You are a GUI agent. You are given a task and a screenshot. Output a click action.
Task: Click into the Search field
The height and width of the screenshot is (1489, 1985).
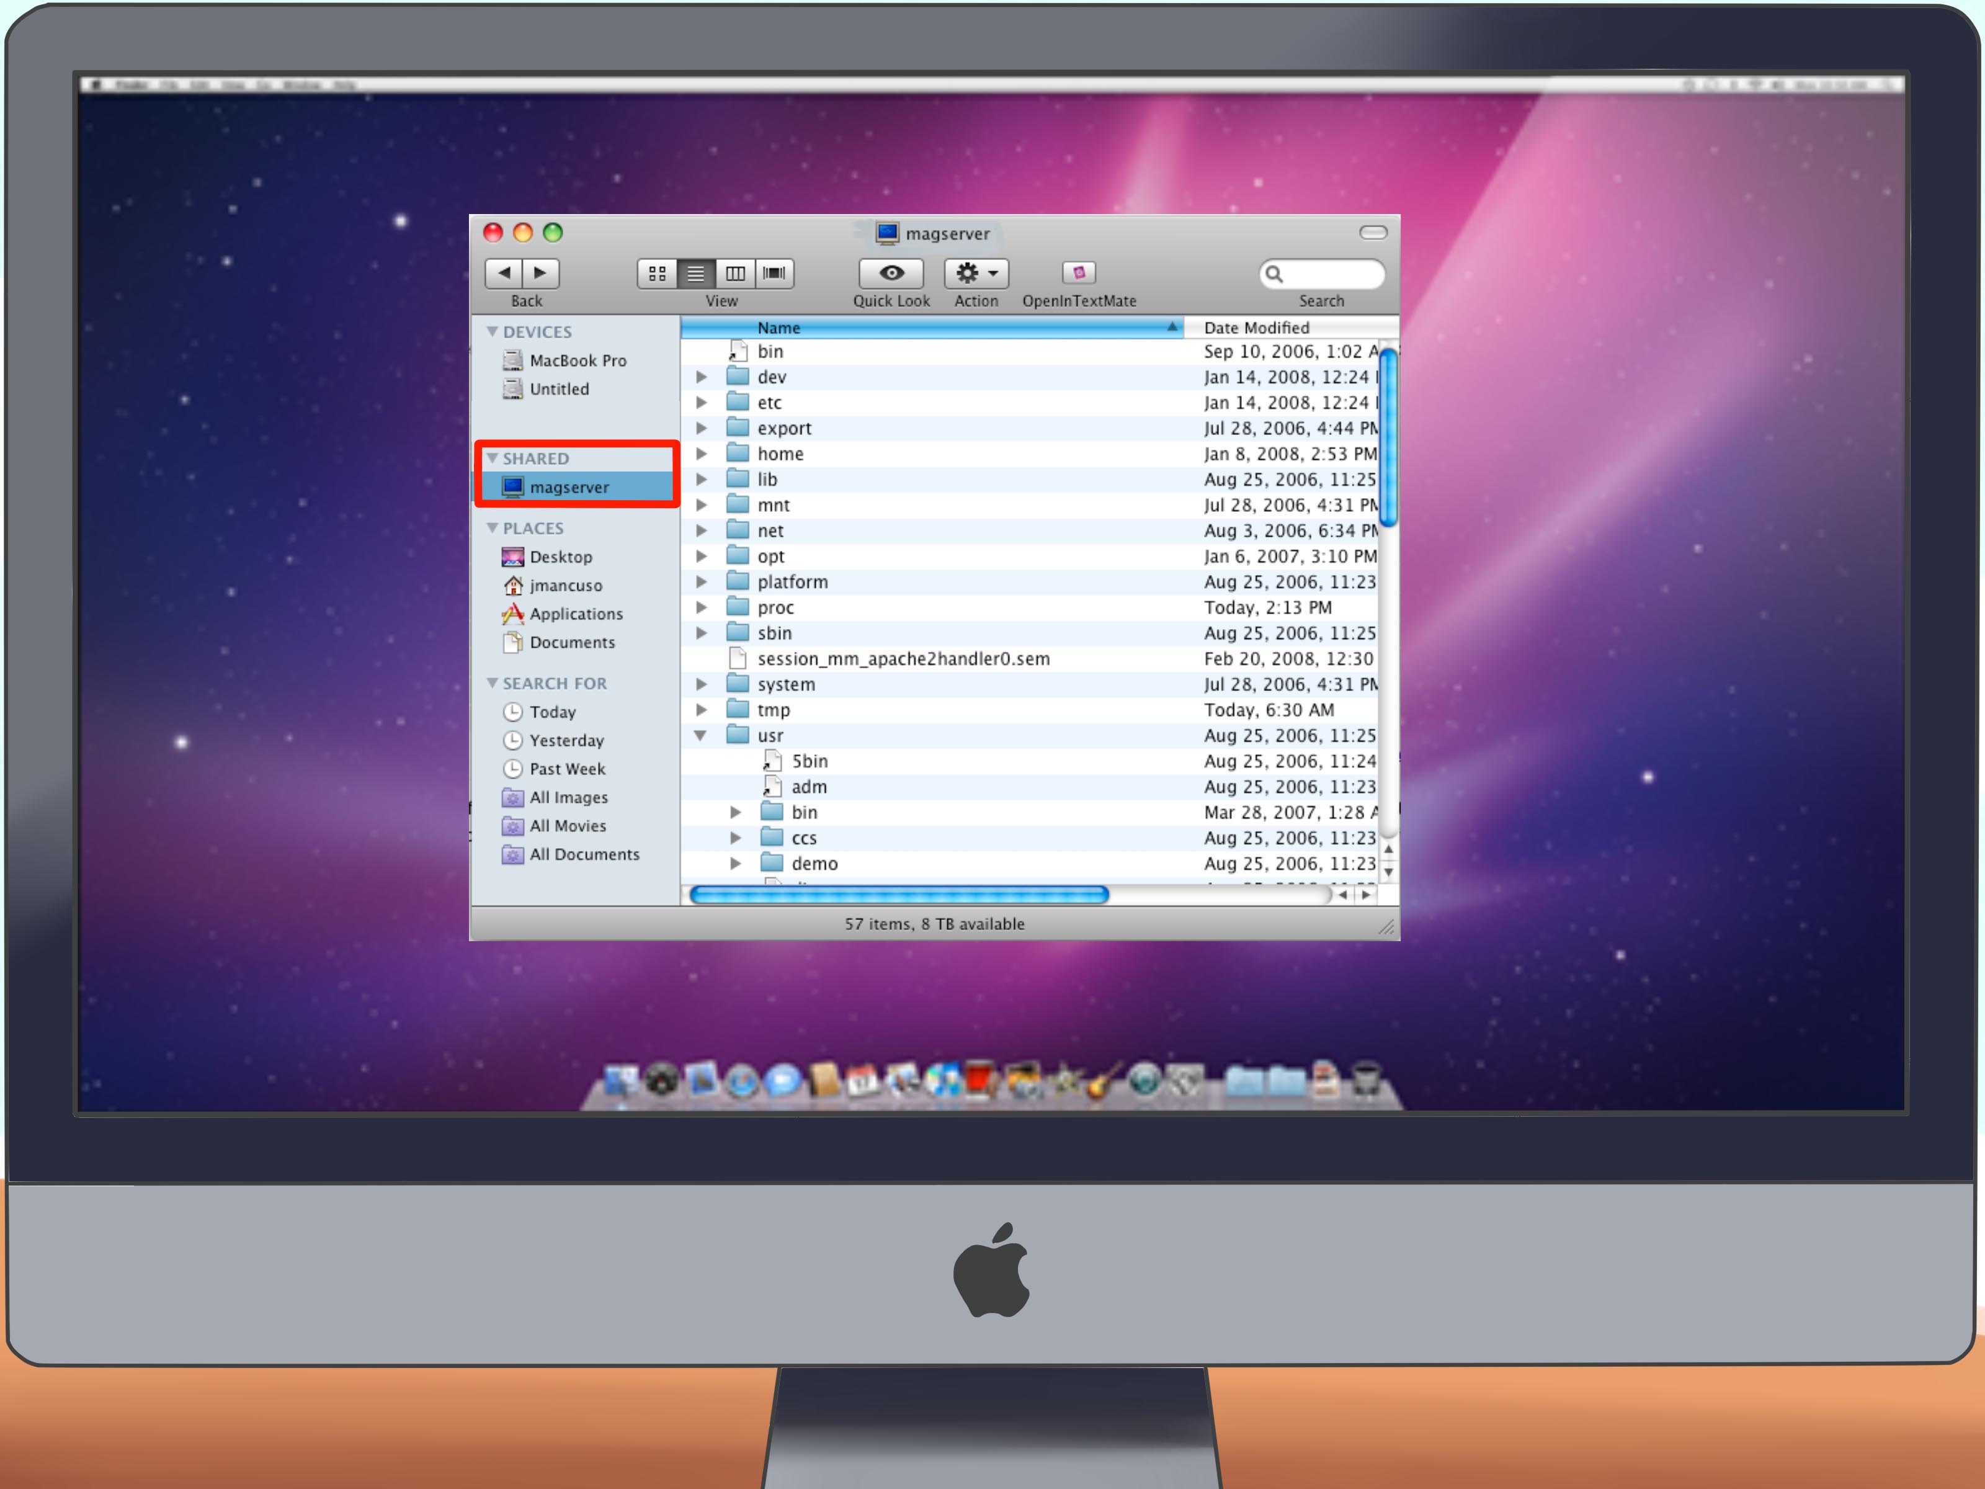(x=1322, y=274)
